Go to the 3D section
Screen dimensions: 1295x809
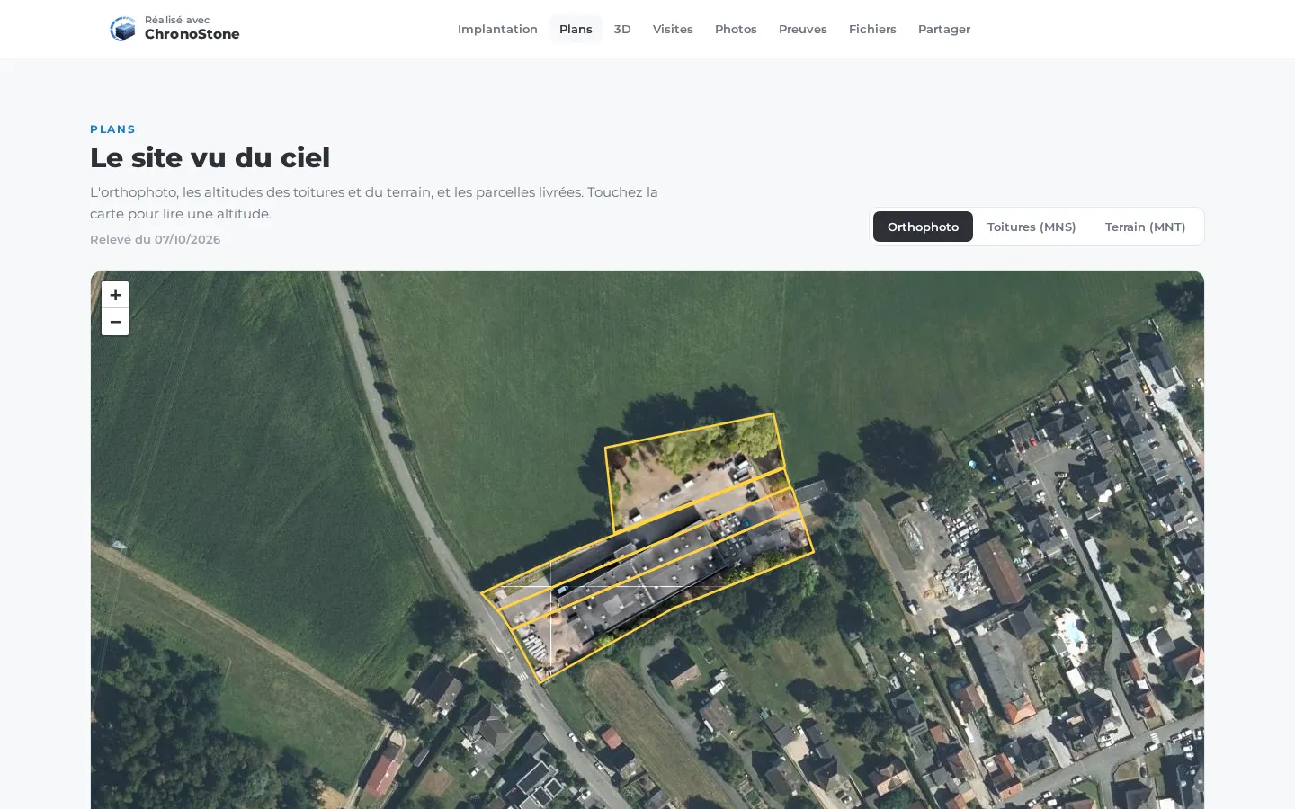pos(622,29)
